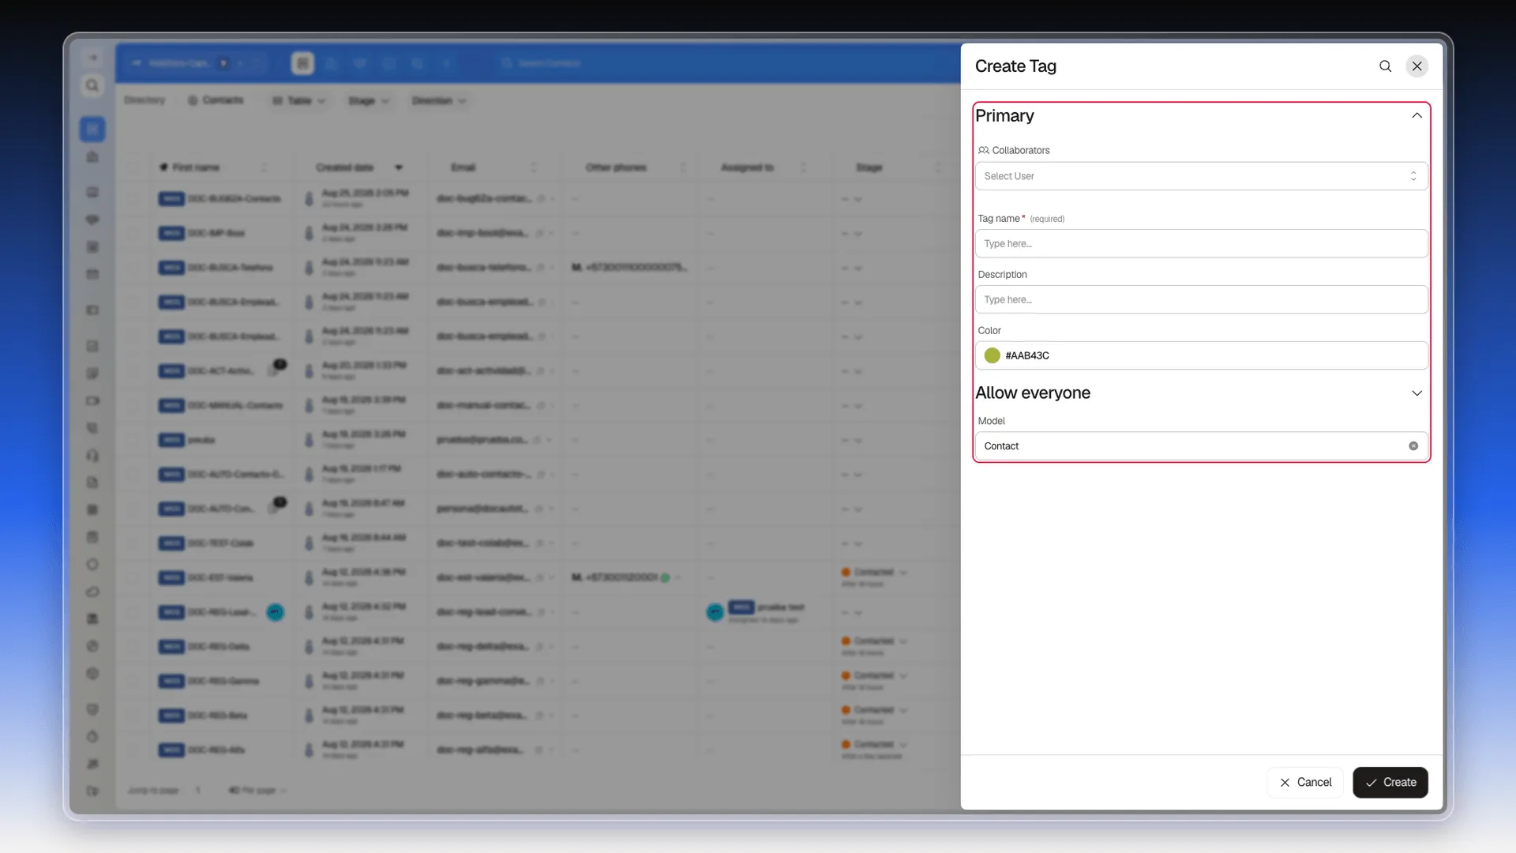Open the Direction filter dropdown in background
This screenshot has width=1516, height=853.
coord(439,101)
